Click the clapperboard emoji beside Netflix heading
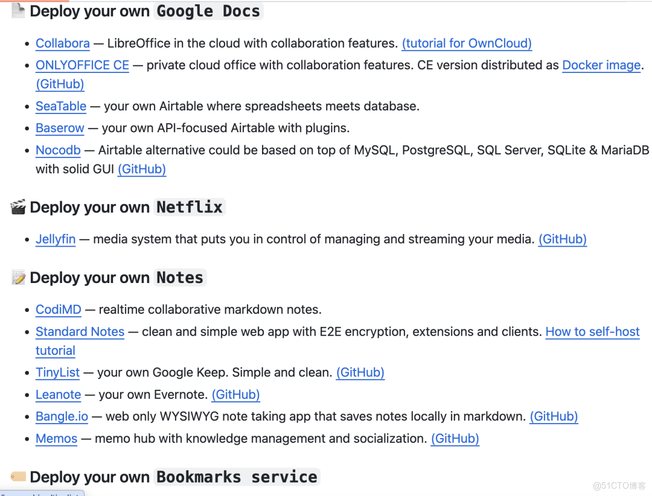Viewport: 652px width, 496px height. (x=18, y=207)
